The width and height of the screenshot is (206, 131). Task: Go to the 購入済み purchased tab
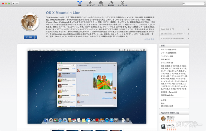click(x=111, y=3)
